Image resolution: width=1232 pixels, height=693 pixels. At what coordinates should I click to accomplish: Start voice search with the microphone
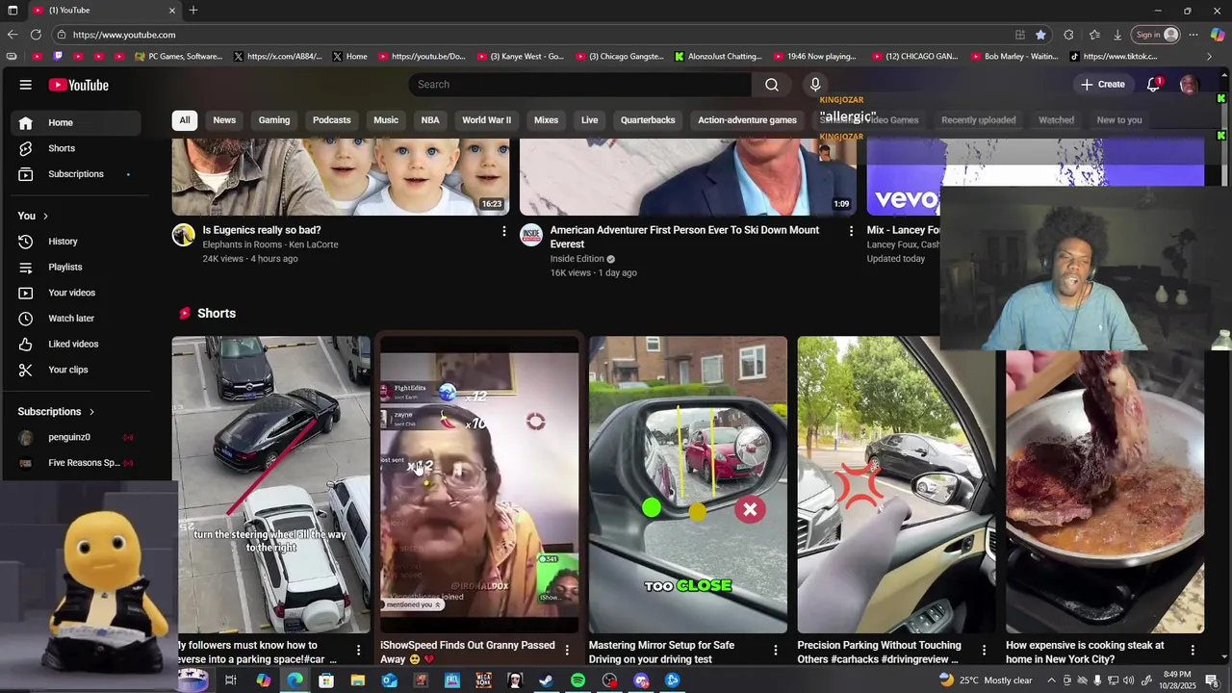(x=815, y=85)
